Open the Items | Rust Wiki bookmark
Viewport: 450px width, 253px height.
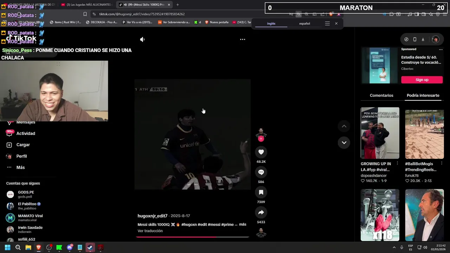[65, 22]
